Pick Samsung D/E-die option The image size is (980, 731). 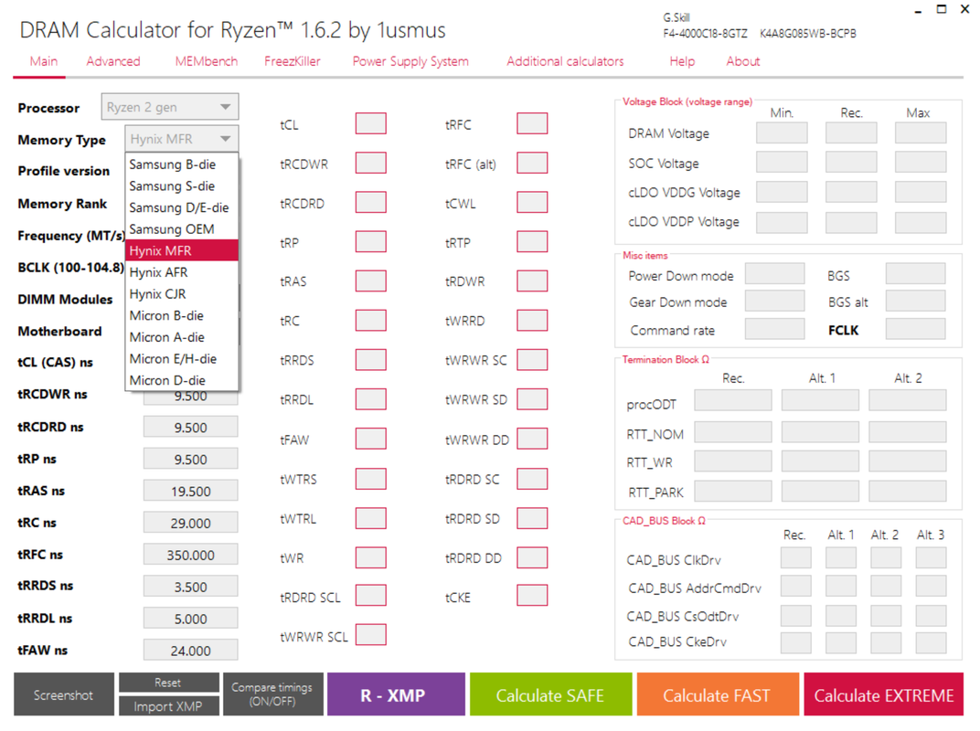[x=182, y=207]
